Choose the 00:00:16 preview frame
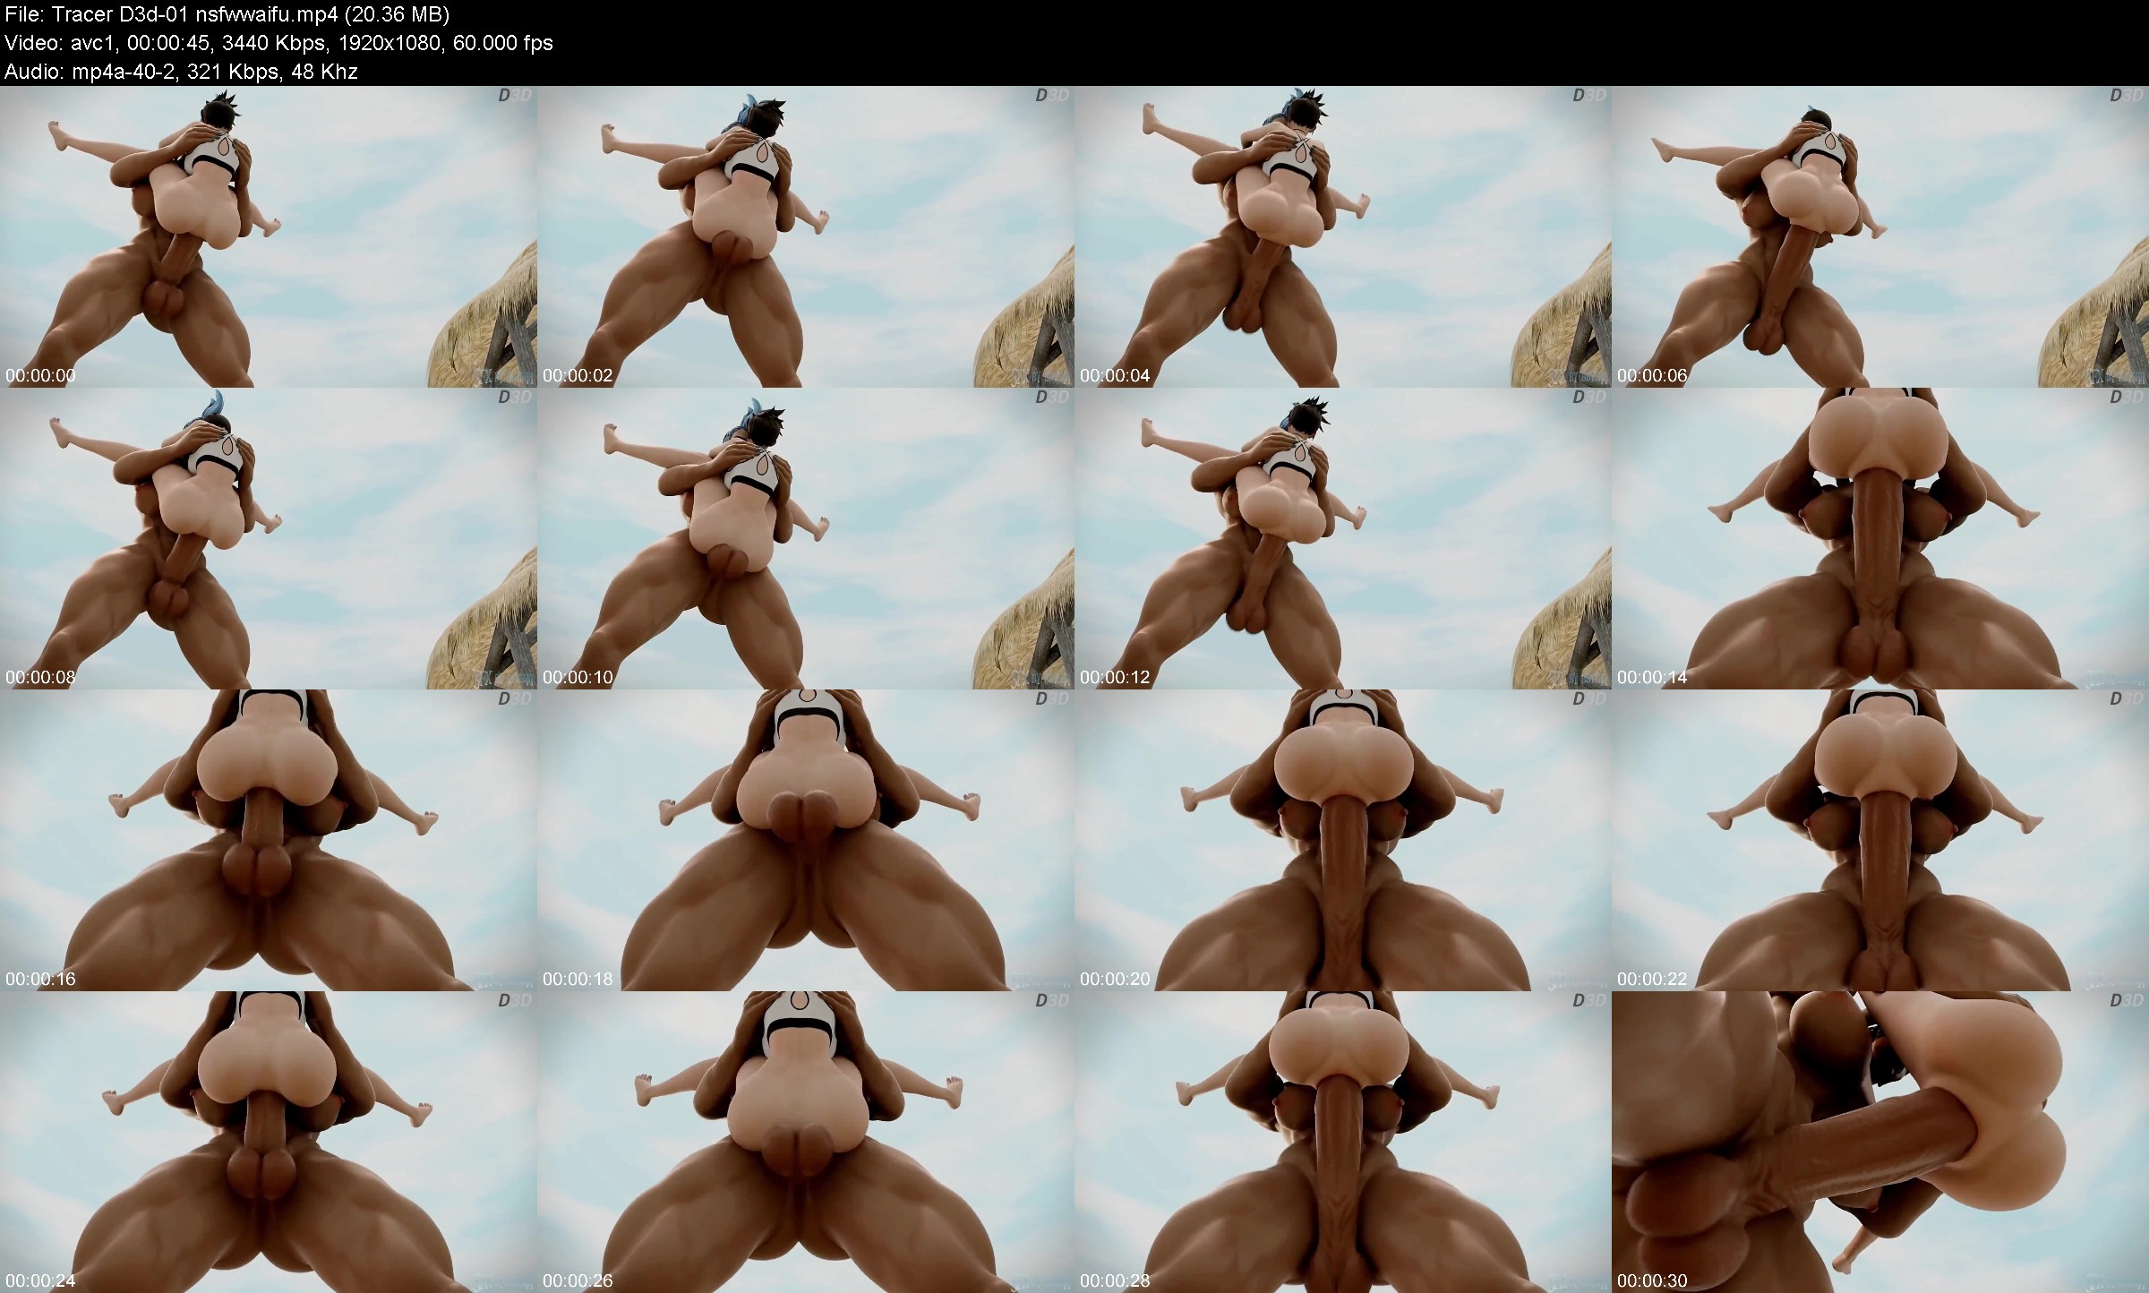Screen dimensions: 2149x1293 [x=269, y=840]
